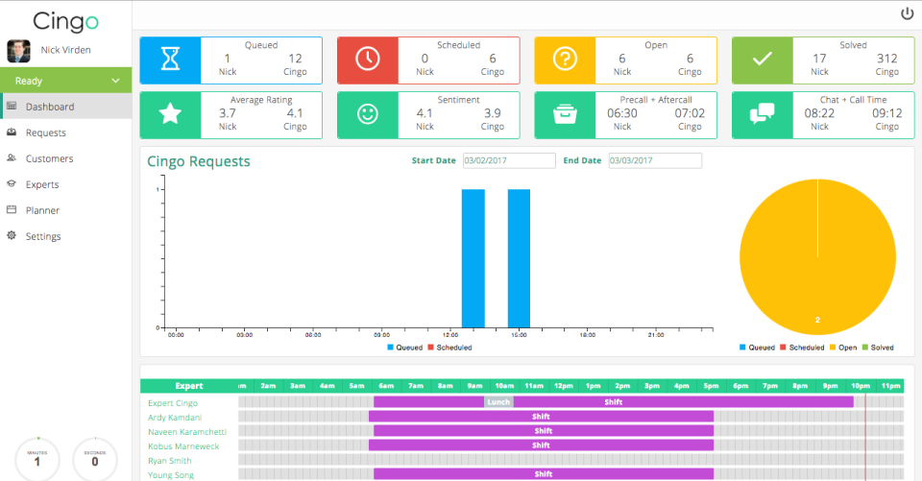This screenshot has width=922, height=481.
Task: Click the Chat + Call Time bubbles icon
Action: tap(762, 113)
